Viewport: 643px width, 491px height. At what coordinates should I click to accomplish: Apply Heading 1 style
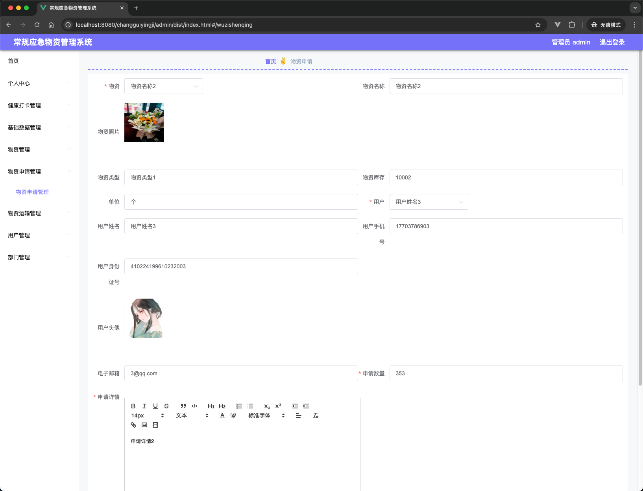(x=211, y=406)
